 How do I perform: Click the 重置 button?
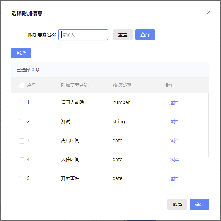coord(123,35)
